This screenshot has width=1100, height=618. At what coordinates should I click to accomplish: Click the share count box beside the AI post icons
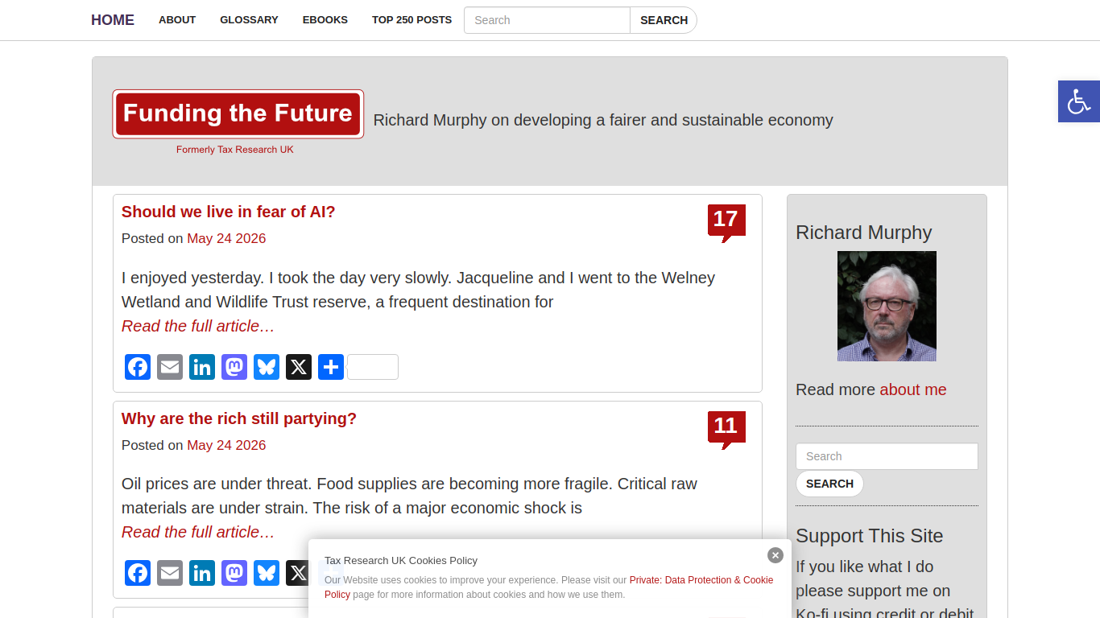click(x=373, y=367)
